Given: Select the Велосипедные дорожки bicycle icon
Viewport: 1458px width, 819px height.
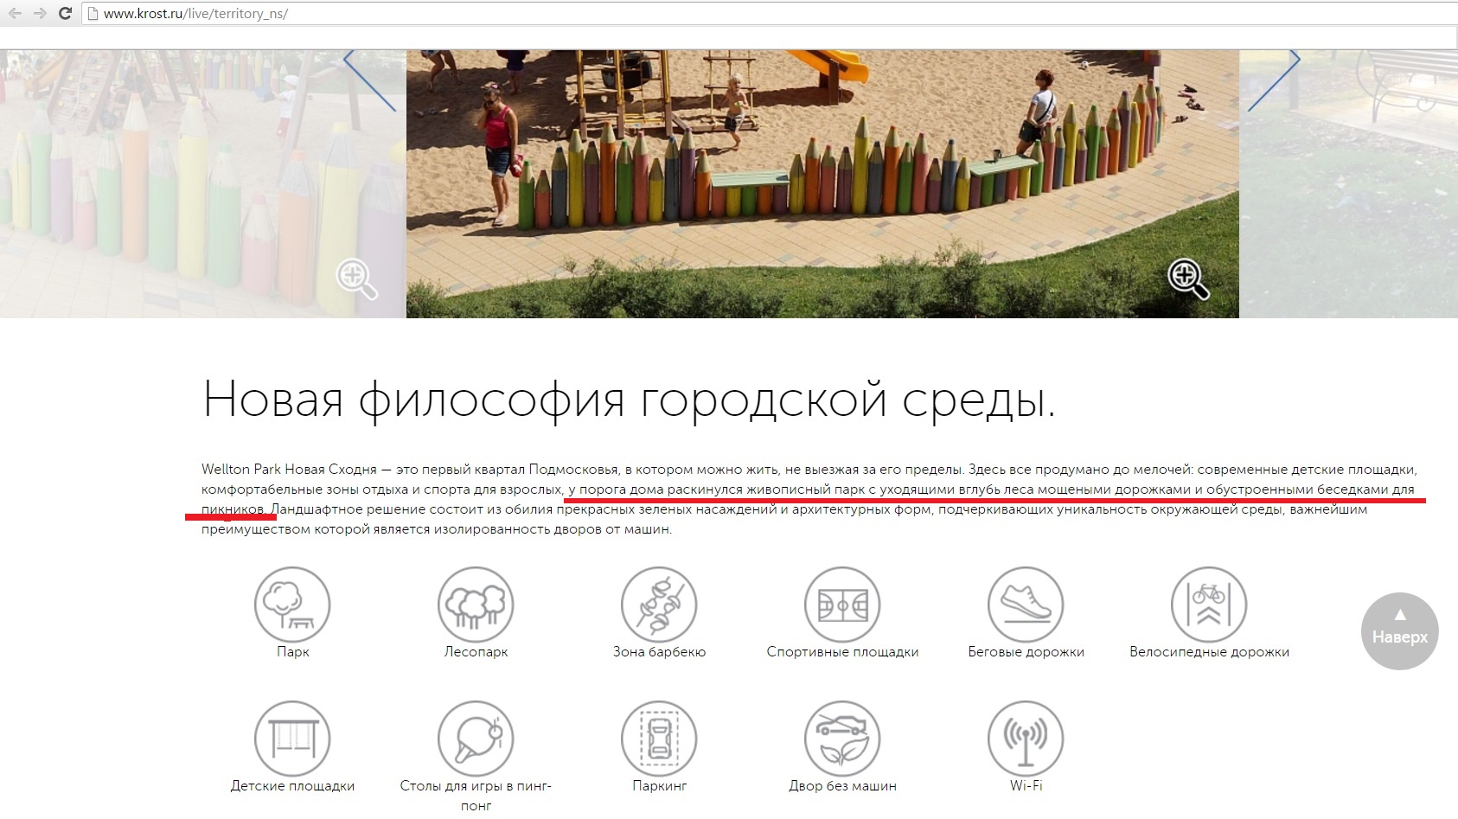Looking at the screenshot, I should pyautogui.click(x=1209, y=605).
